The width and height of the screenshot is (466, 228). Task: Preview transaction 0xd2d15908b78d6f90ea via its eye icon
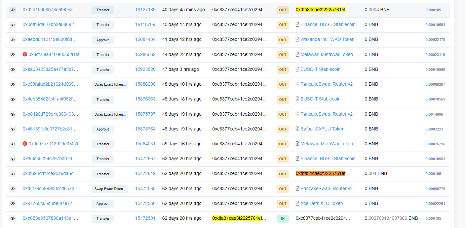(13, 10)
